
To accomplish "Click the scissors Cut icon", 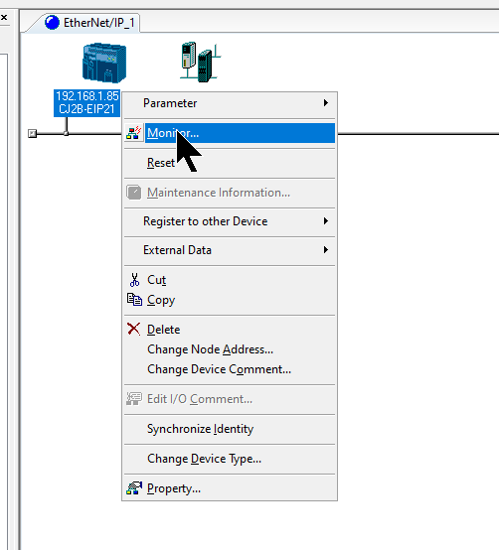I will click(134, 280).
